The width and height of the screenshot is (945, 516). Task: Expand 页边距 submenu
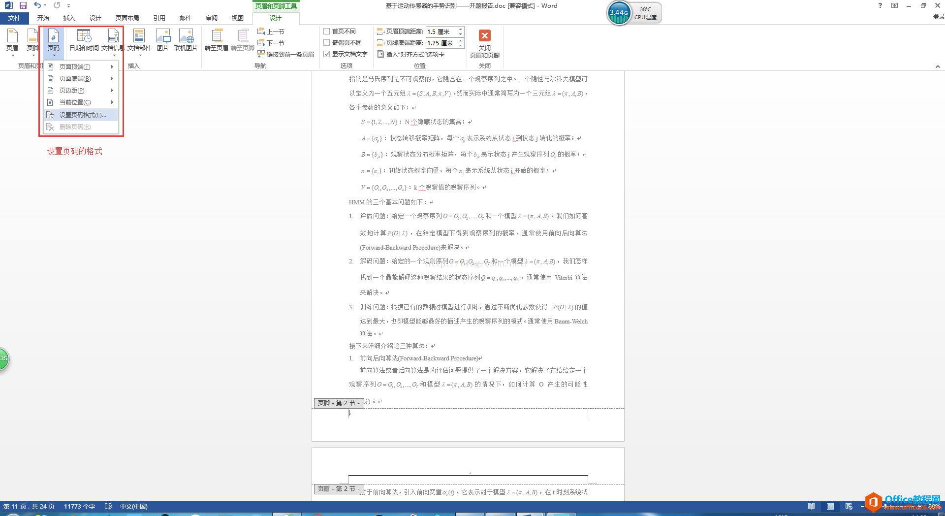81,91
